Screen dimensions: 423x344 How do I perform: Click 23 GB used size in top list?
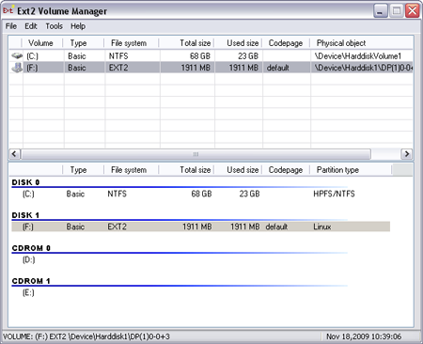click(x=248, y=56)
